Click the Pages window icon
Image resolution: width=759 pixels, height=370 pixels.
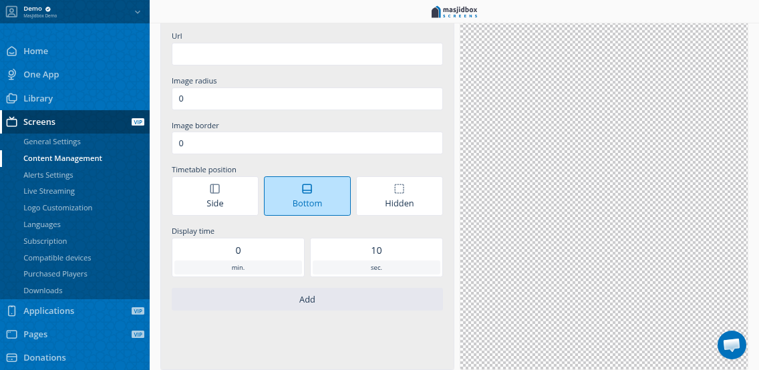point(11,334)
